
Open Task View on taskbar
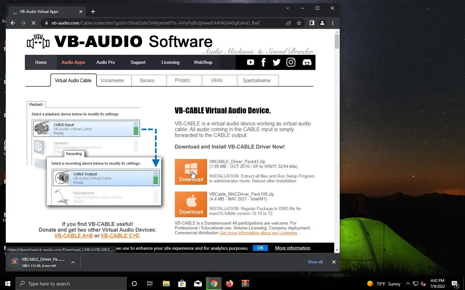[150, 284]
